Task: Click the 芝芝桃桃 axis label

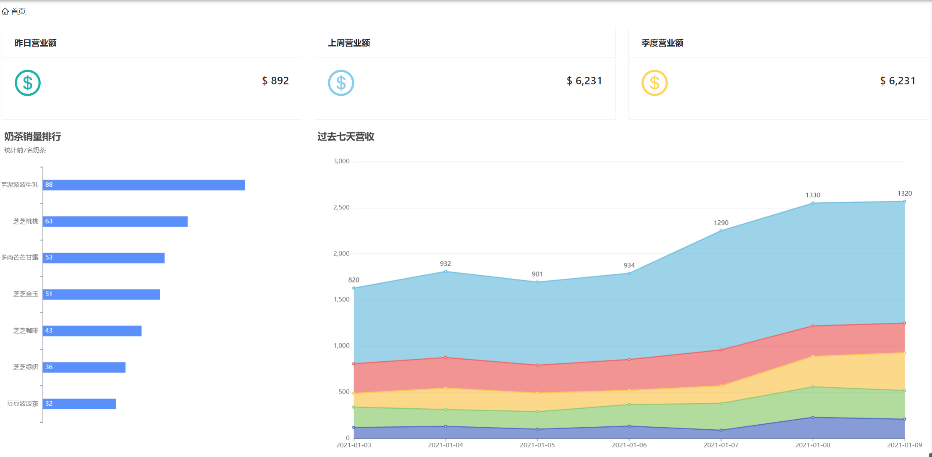Action: [x=26, y=221]
